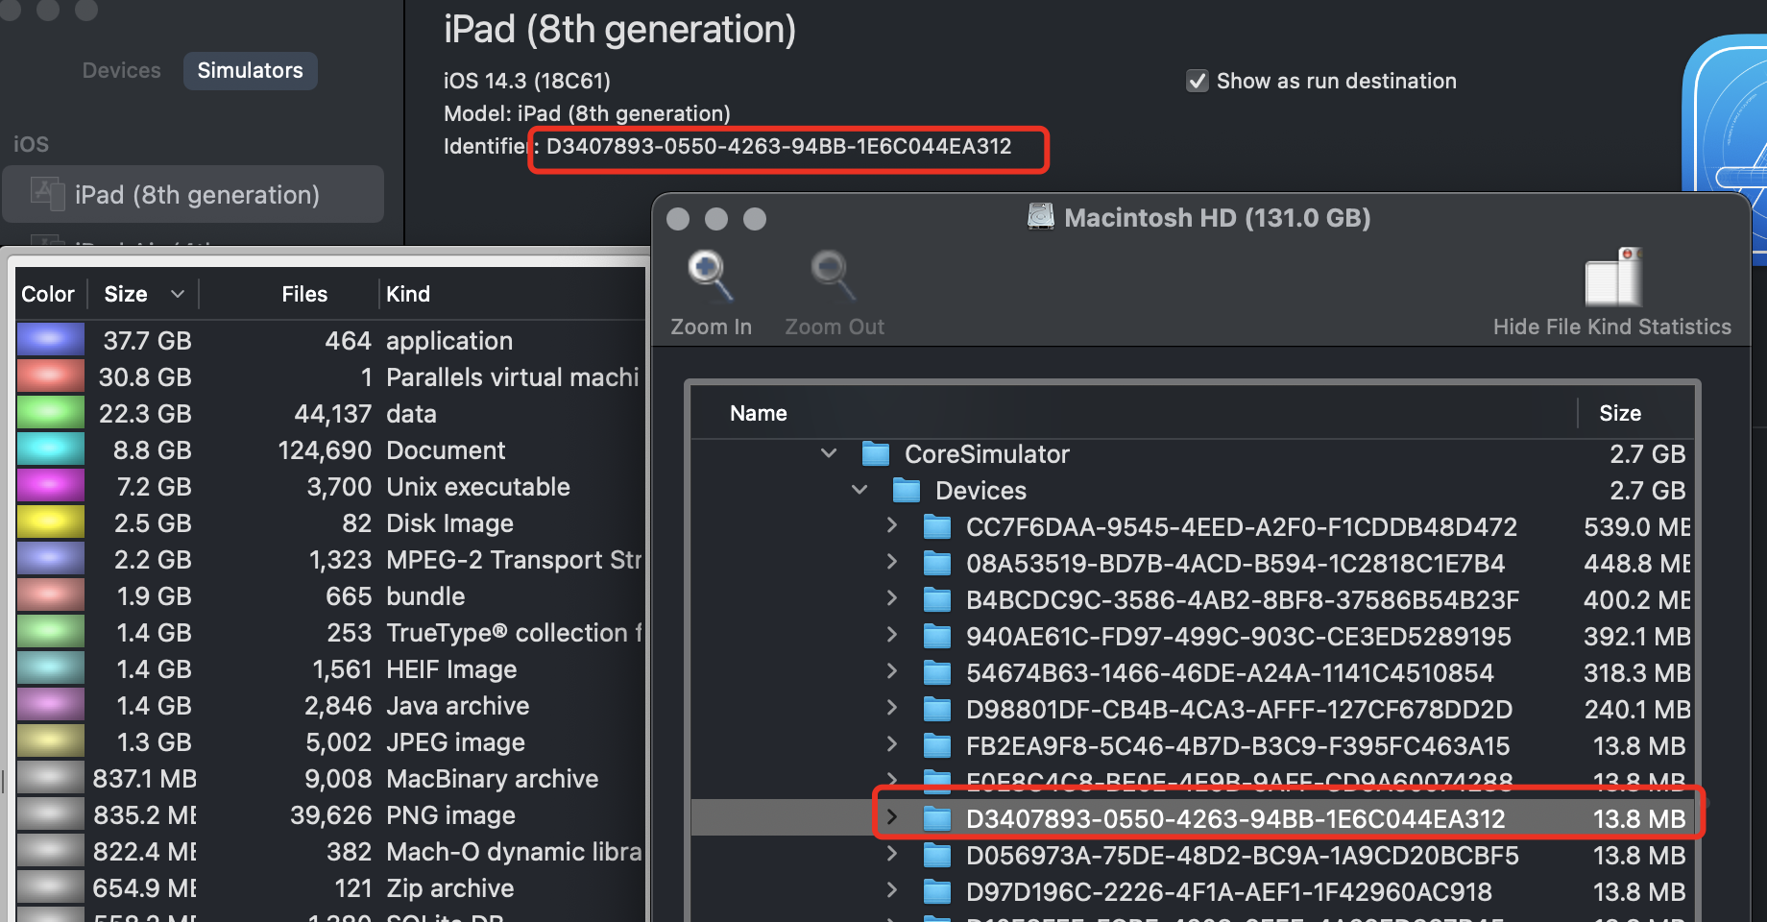Screen dimensions: 1767x922
Task: Select the Java archive kind row
Action: (331, 706)
